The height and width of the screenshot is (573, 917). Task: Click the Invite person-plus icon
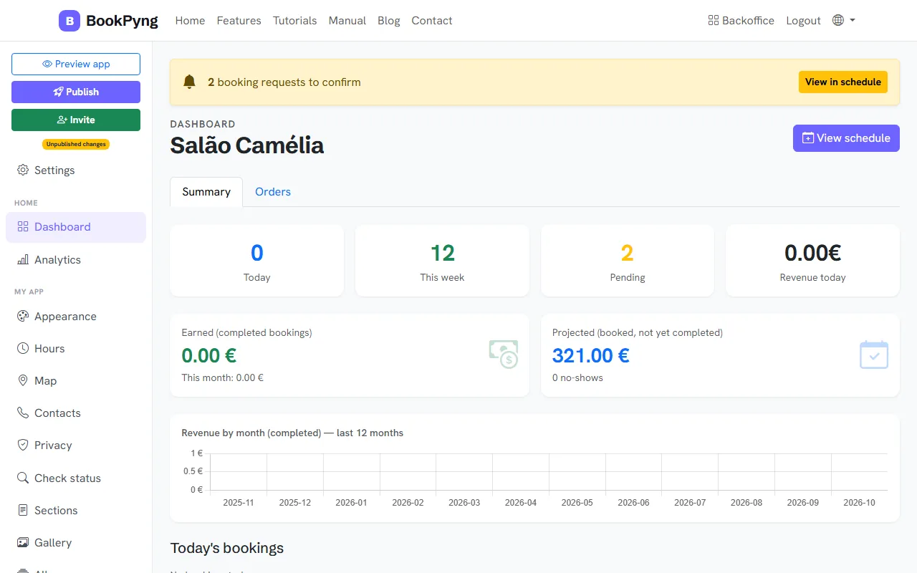[62, 120]
